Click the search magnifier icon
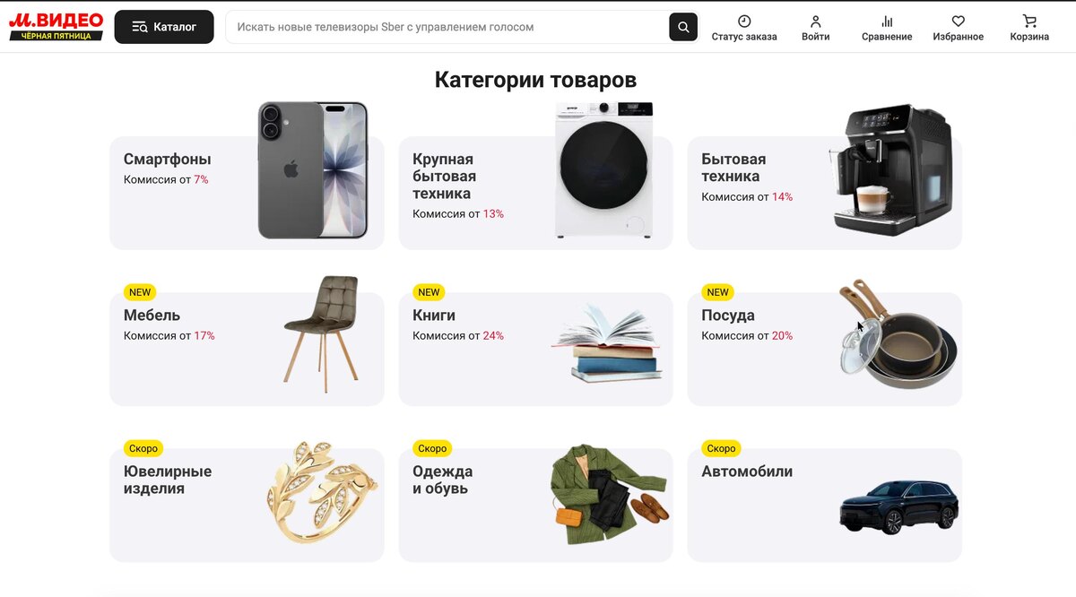Screen dimensions: 1076x597 [683, 27]
